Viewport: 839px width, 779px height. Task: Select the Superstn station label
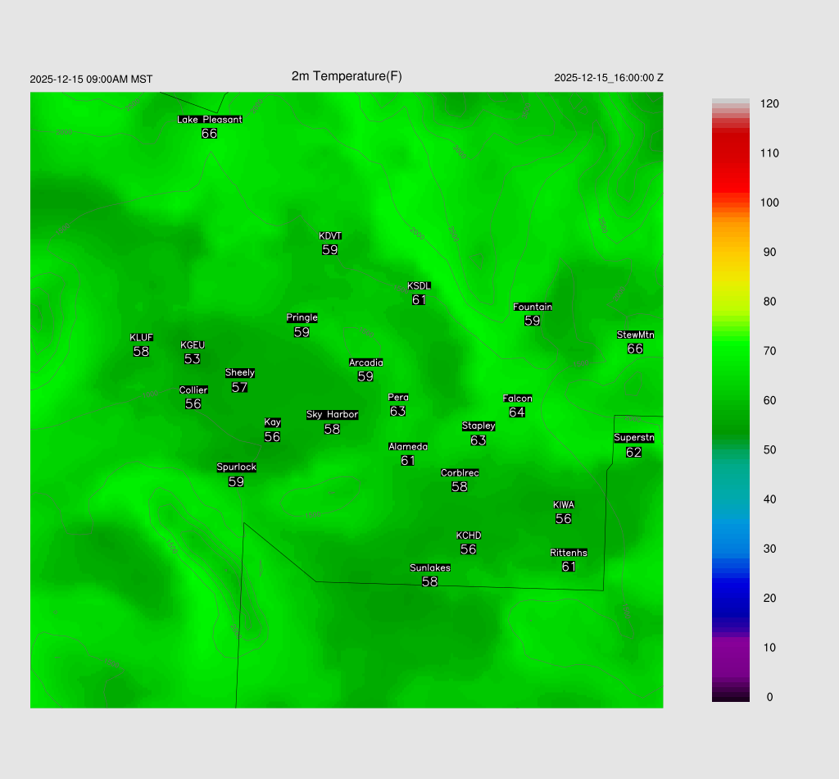[x=633, y=438]
